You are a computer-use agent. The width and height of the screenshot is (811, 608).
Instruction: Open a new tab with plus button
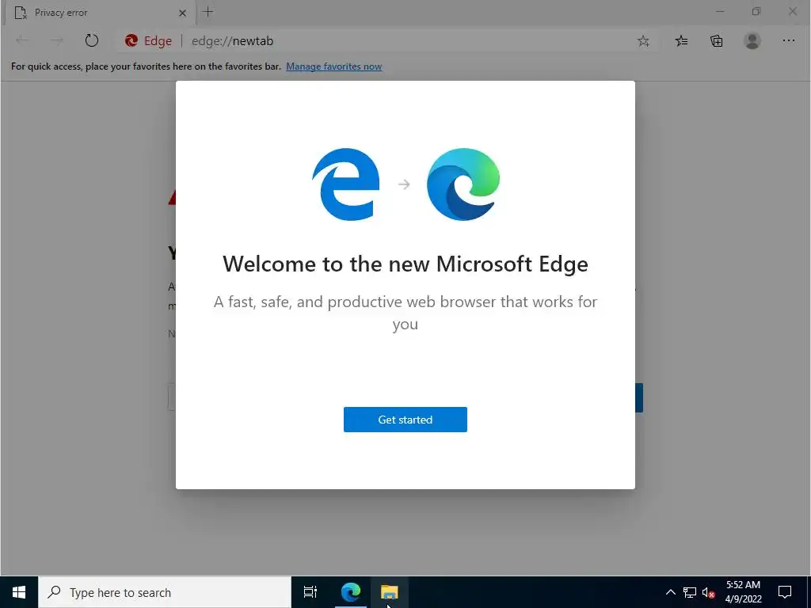coord(208,12)
